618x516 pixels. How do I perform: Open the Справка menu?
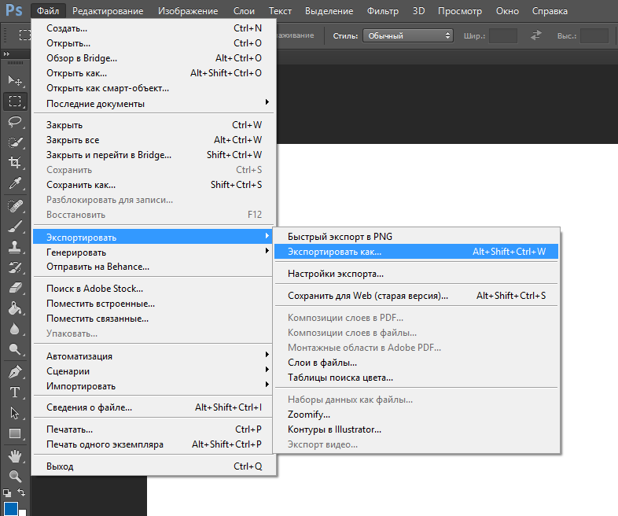pos(550,11)
